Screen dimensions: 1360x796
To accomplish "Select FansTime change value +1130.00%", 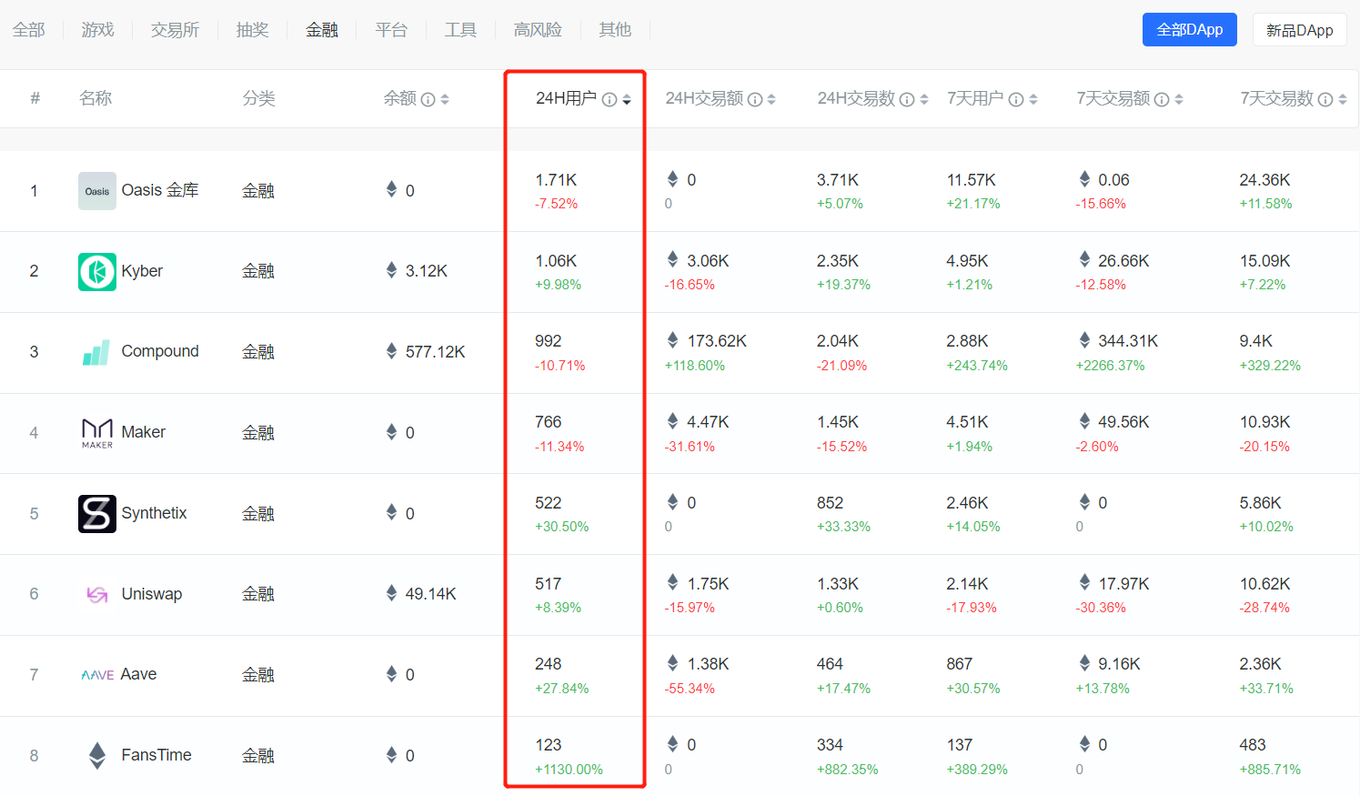I will coord(569,770).
